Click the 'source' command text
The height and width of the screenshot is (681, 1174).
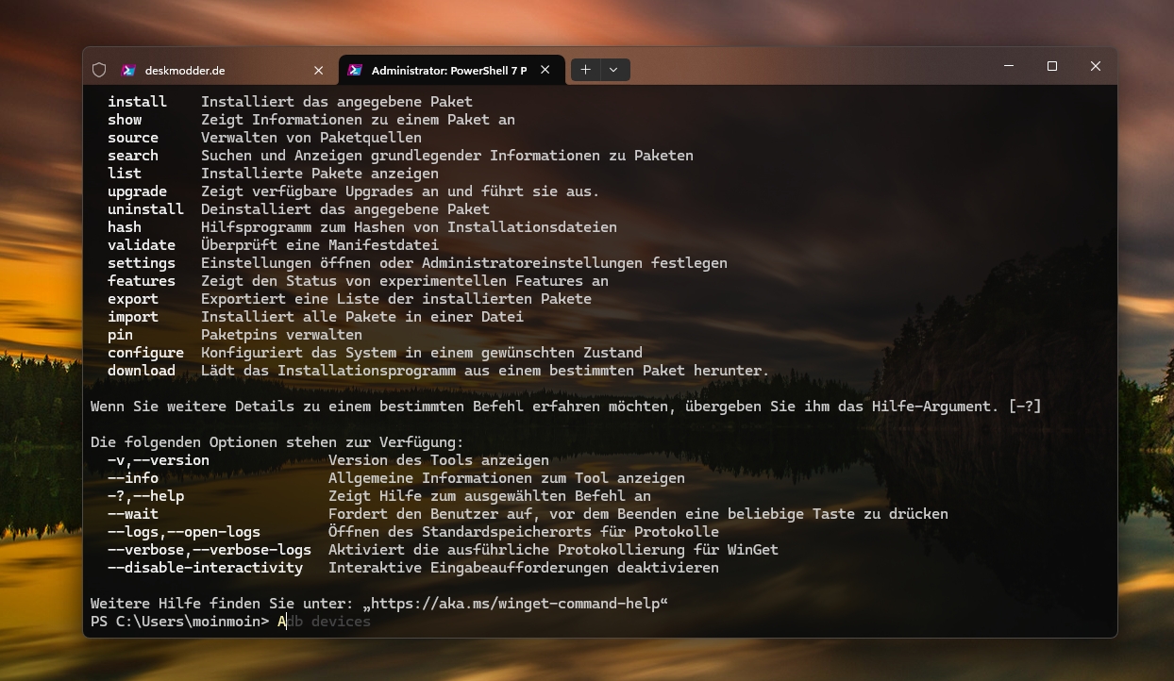pos(133,138)
